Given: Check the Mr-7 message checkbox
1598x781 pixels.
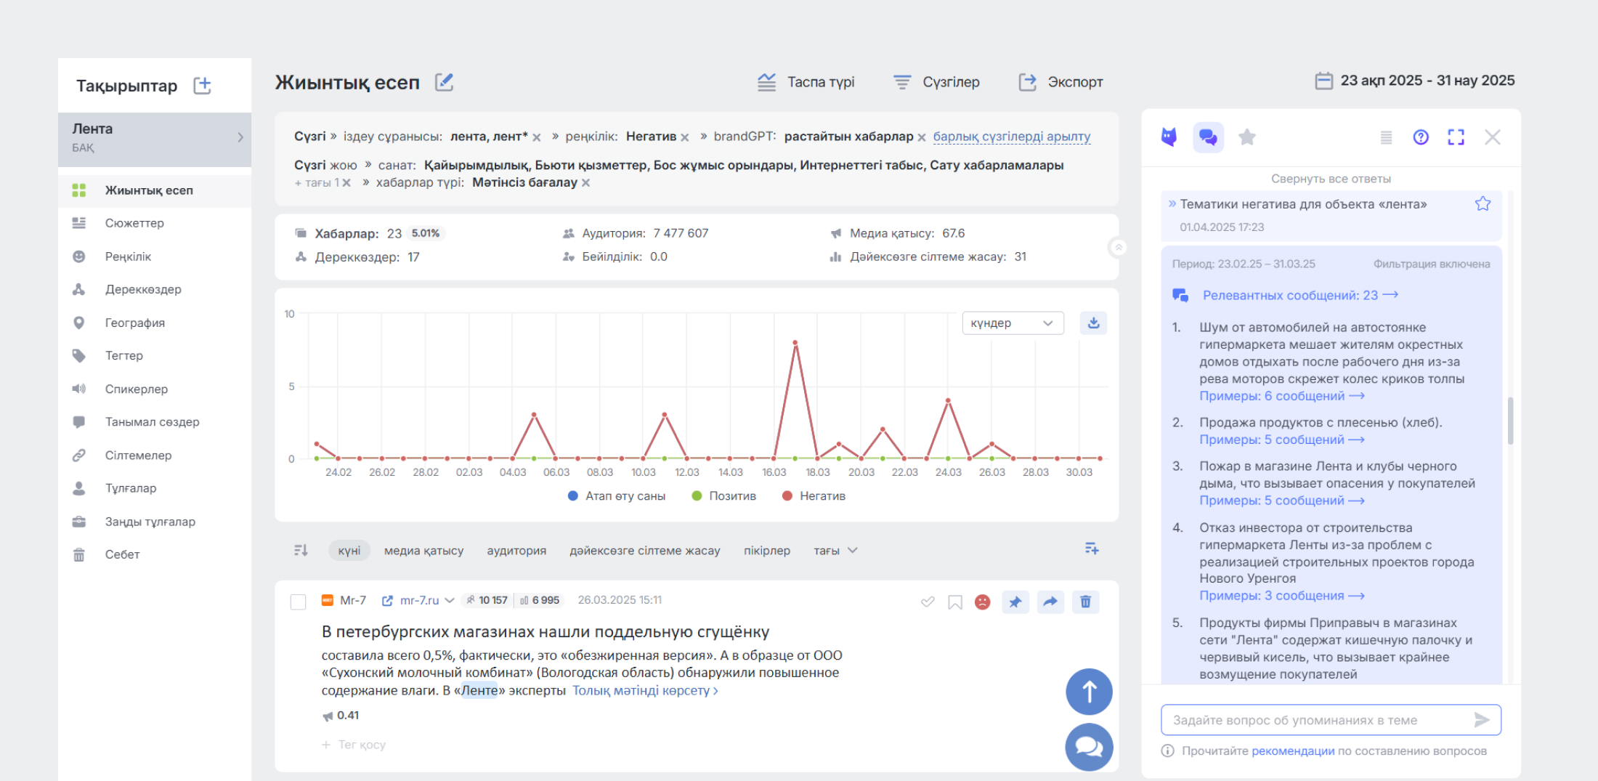Looking at the screenshot, I should click(298, 602).
